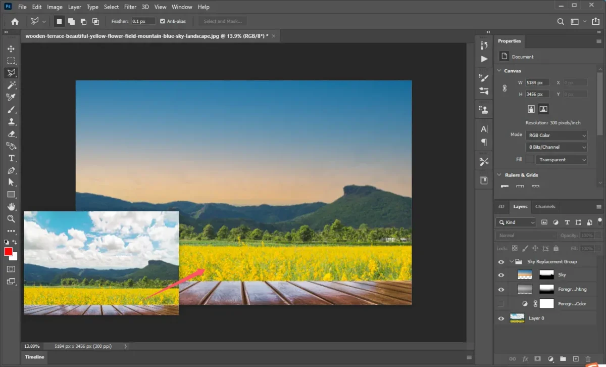
Task: Collapse the Sky Replacement Group
Action: pos(512,262)
